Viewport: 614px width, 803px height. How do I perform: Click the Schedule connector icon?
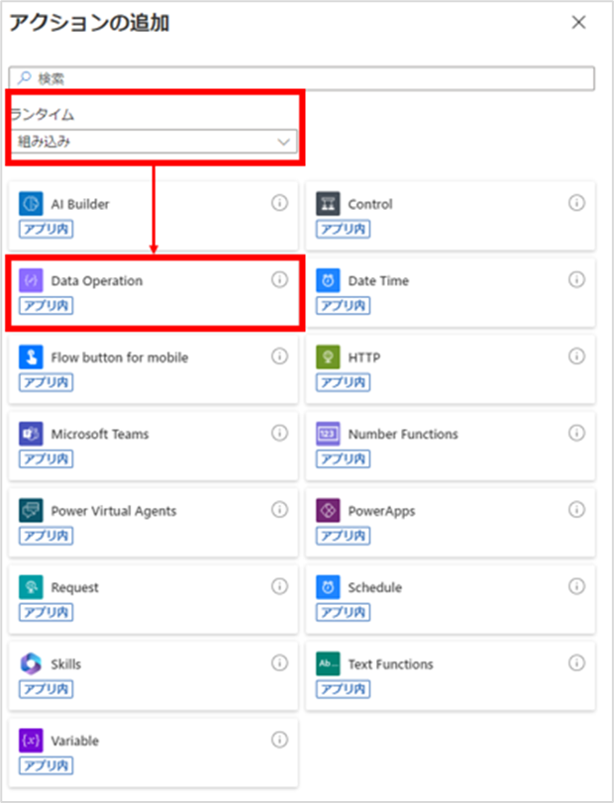[x=328, y=587]
